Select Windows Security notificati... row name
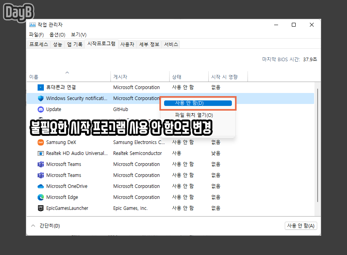Screen dimensions: 347x255 tap(77, 98)
